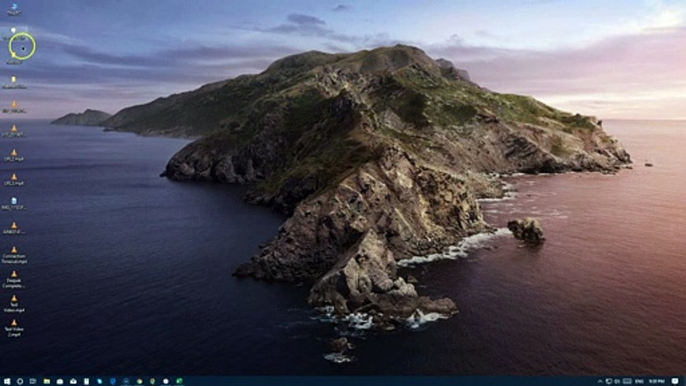Open Task View from the taskbar
This screenshot has width=686, height=386.
33,381
